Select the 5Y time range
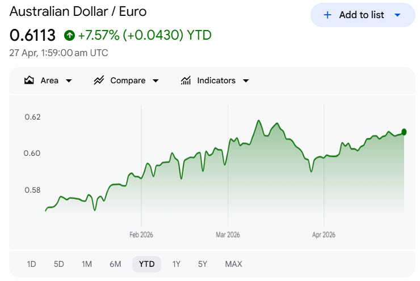Image resolution: width=420 pixels, height=281 pixels. (203, 264)
